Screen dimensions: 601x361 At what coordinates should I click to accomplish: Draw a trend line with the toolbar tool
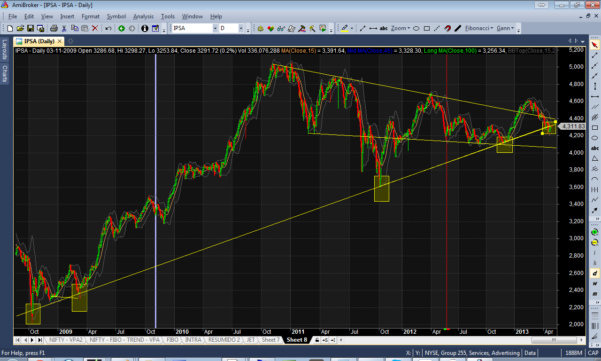click(362, 28)
